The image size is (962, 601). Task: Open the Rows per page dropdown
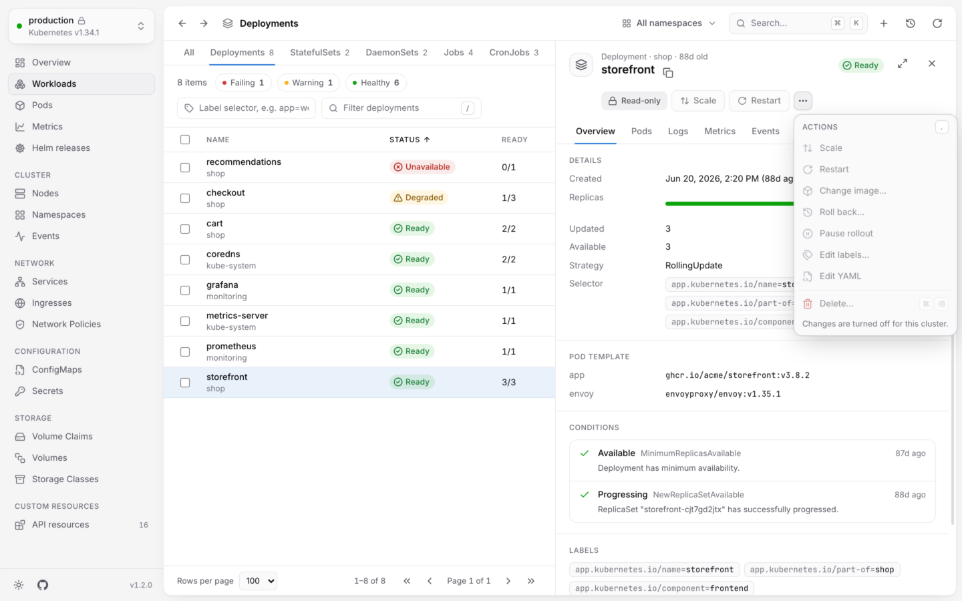(x=258, y=581)
